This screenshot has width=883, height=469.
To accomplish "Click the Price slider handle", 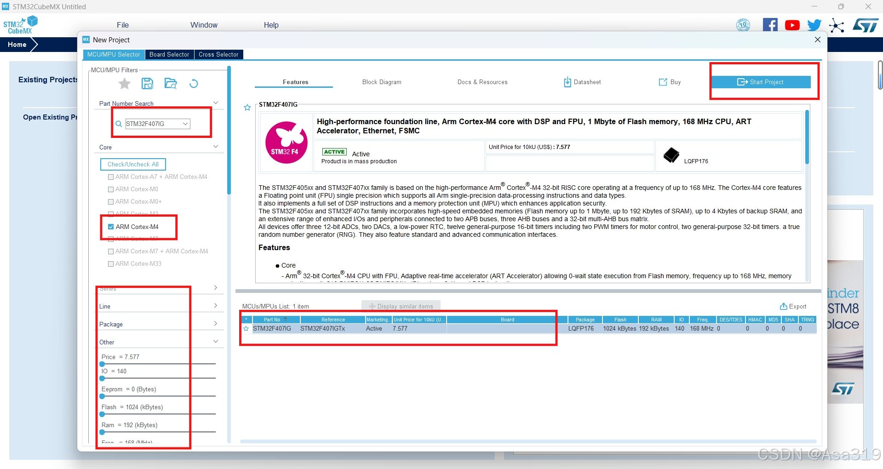I will point(102,364).
